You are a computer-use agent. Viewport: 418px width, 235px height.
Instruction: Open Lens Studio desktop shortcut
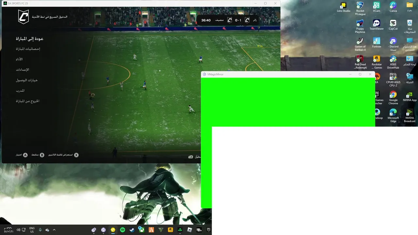(344, 7)
